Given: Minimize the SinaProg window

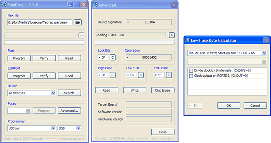Looking at the screenshot, I should point(70,5).
